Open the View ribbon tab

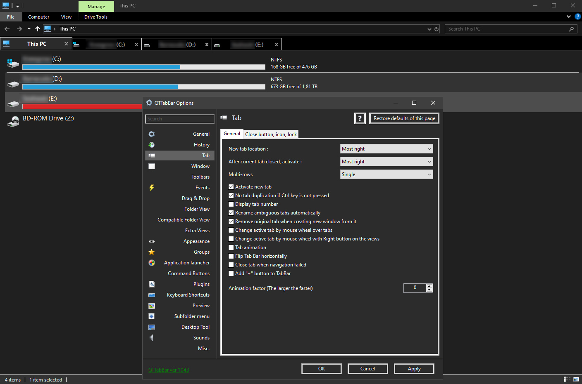(66, 17)
